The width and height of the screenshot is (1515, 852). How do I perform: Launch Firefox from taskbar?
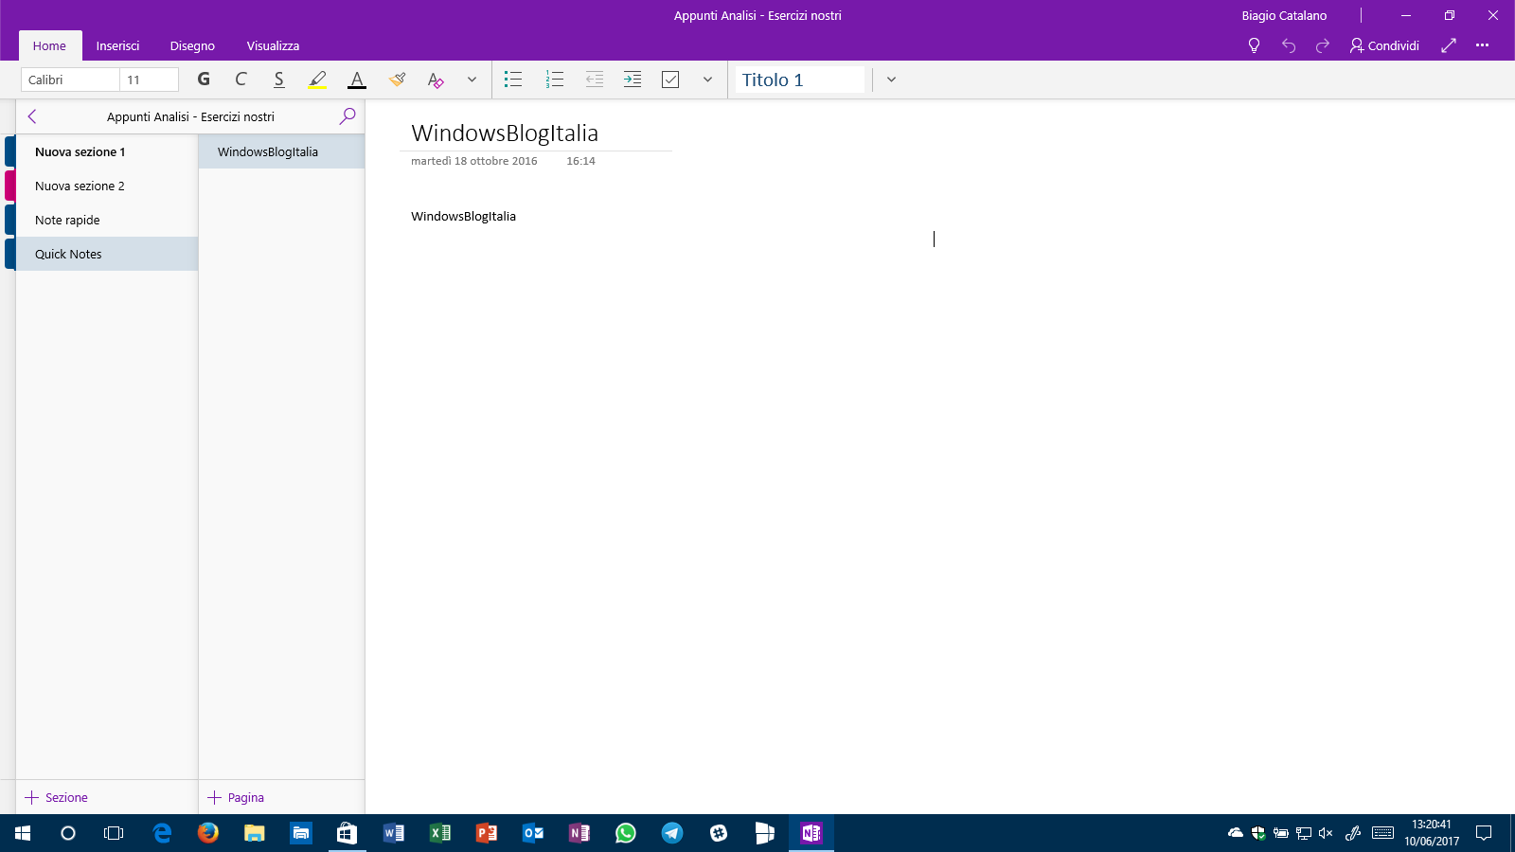point(208,833)
